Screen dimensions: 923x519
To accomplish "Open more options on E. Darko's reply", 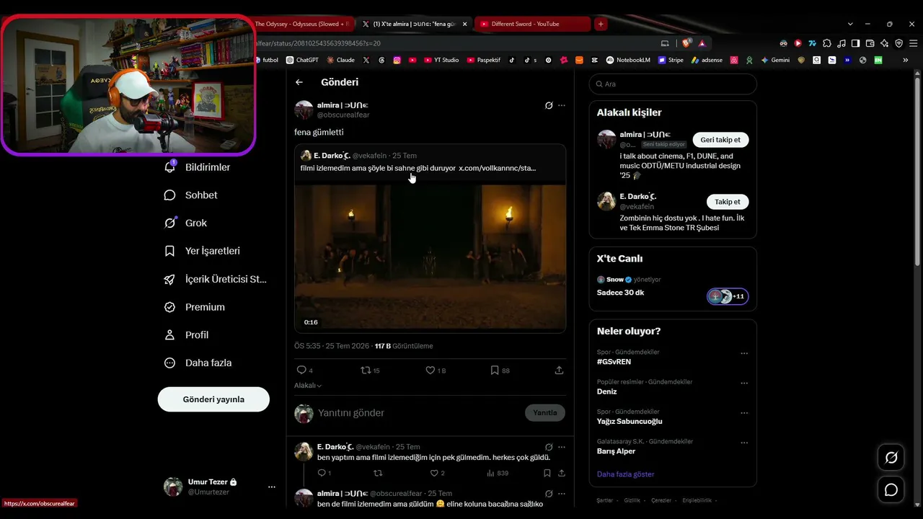I will 562,447.
